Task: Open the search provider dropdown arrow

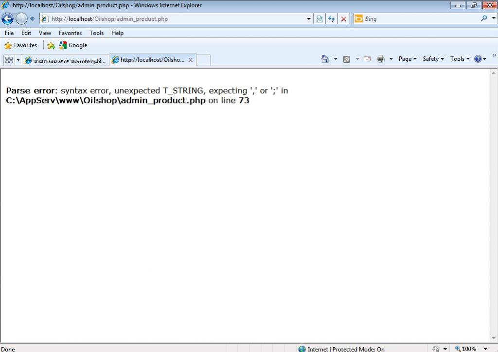Action: [x=494, y=18]
